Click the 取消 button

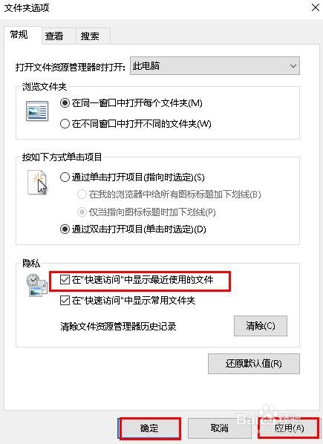219,428
